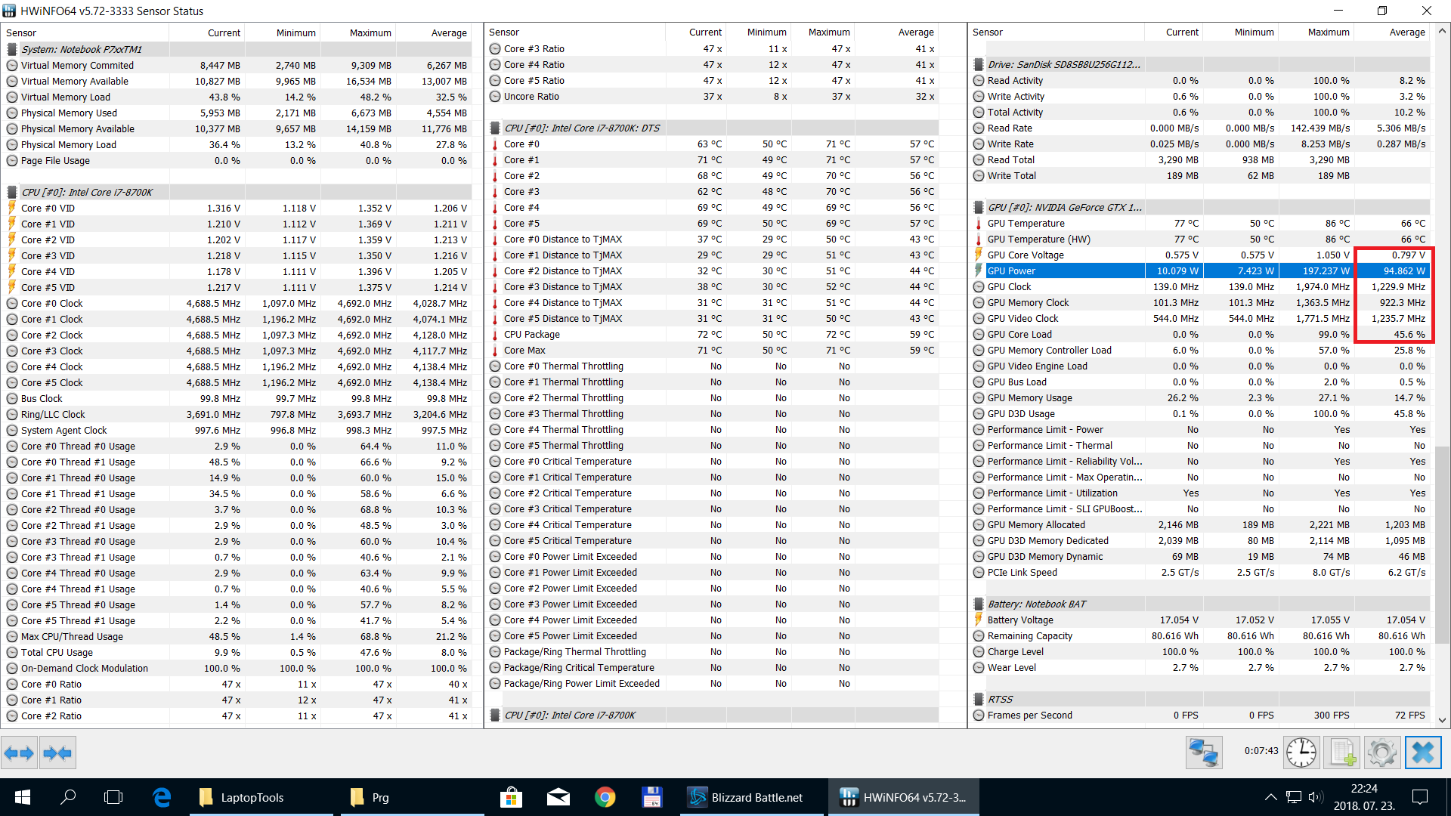Open the LaptopTools folder on the taskbar

(261, 797)
